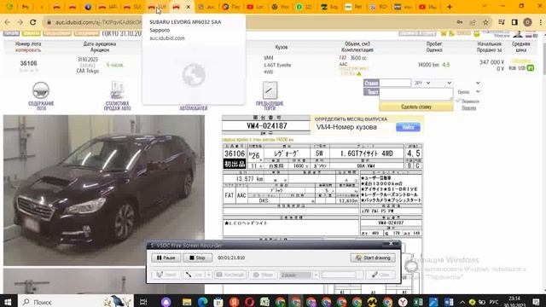Open saved passwords key icon
Image resolution: width=546 pixels, height=307 pixels.
(460, 22)
